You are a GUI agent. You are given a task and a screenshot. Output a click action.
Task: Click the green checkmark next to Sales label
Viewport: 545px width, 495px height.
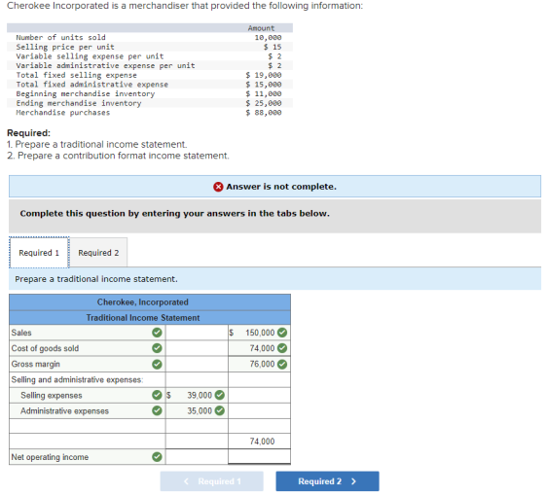point(157,333)
